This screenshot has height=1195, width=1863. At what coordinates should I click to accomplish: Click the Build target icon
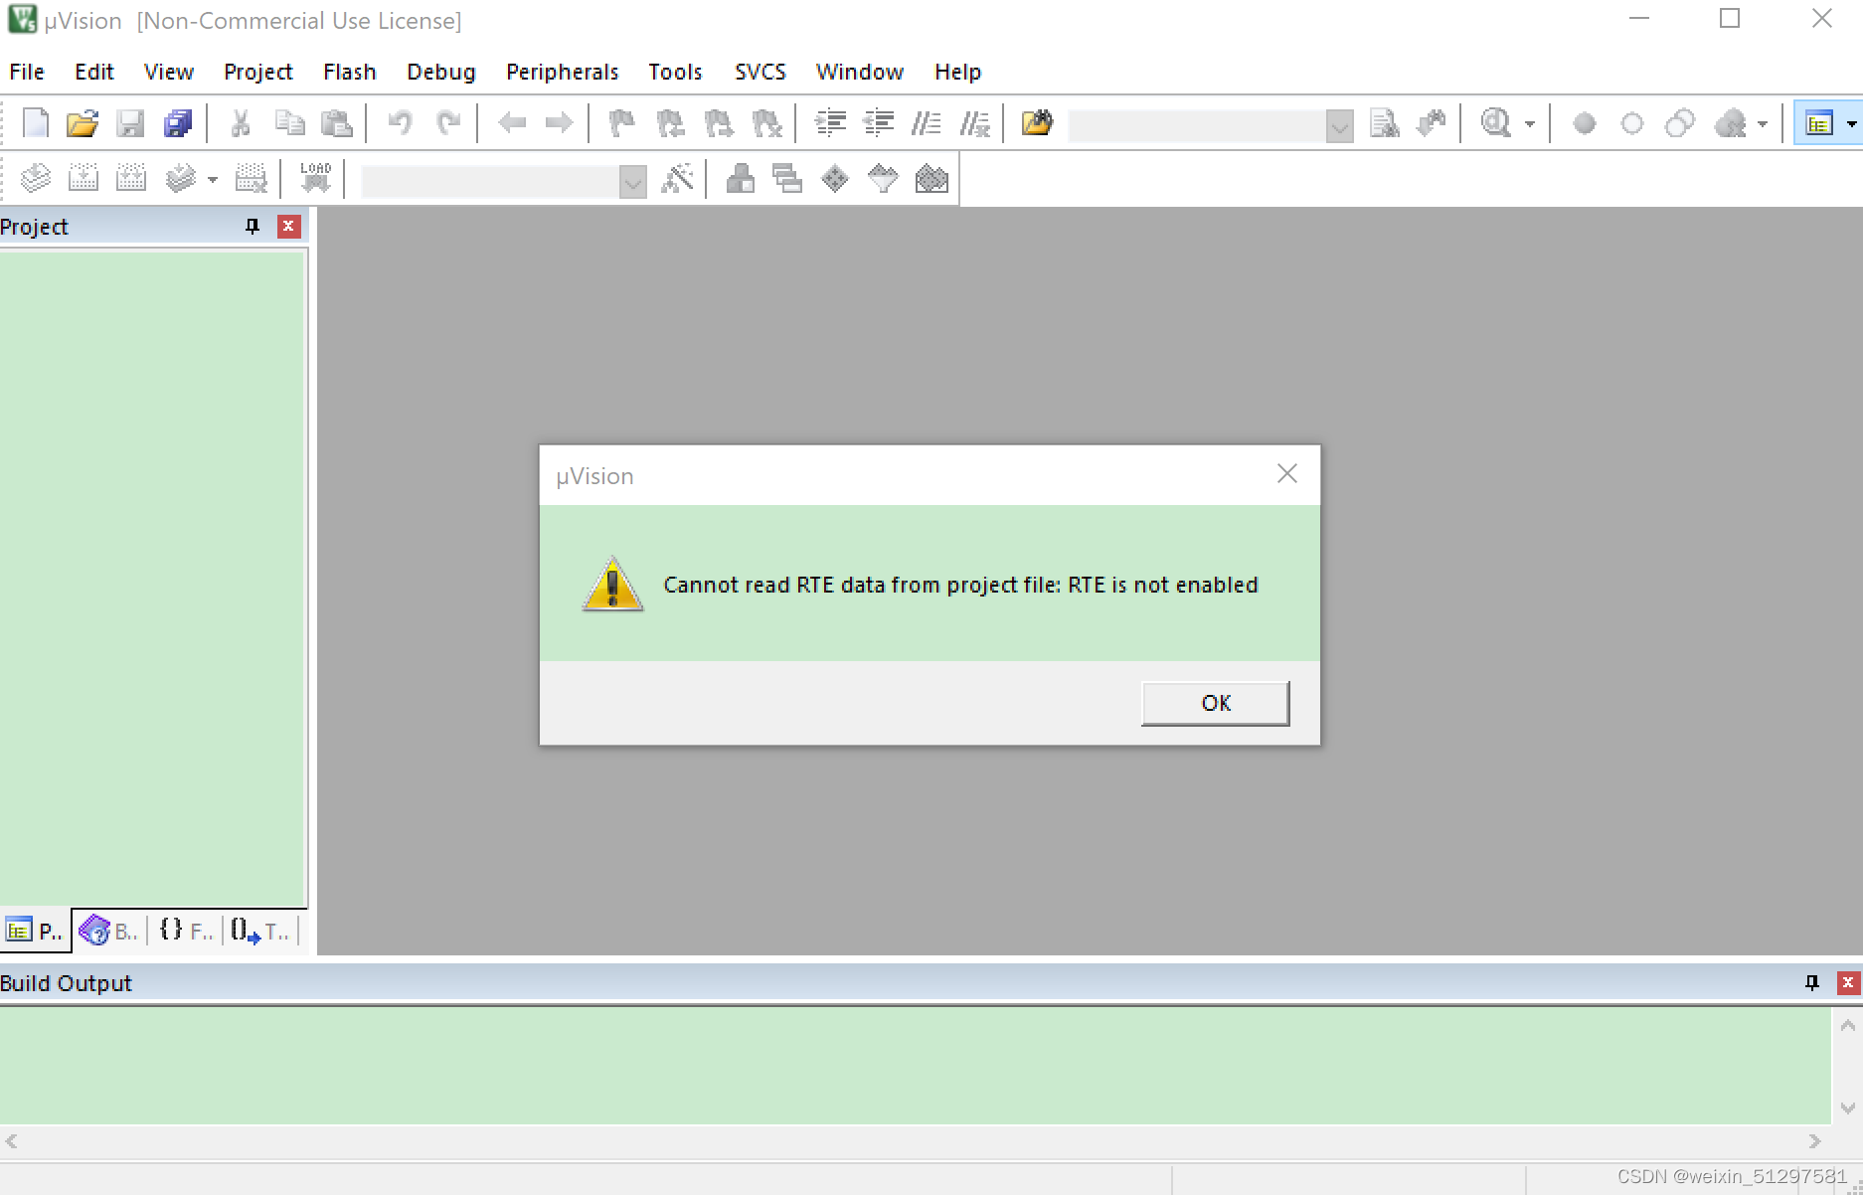[84, 179]
